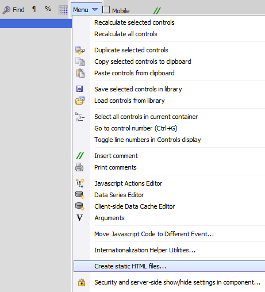This screenshot has height=292, width=265.
Task: Click the Javascript Actions Editor icon
Action: coord(80,183)
